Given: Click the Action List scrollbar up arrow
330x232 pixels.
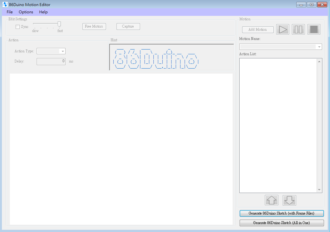Looking at the screenshot, I should point(319,62).
